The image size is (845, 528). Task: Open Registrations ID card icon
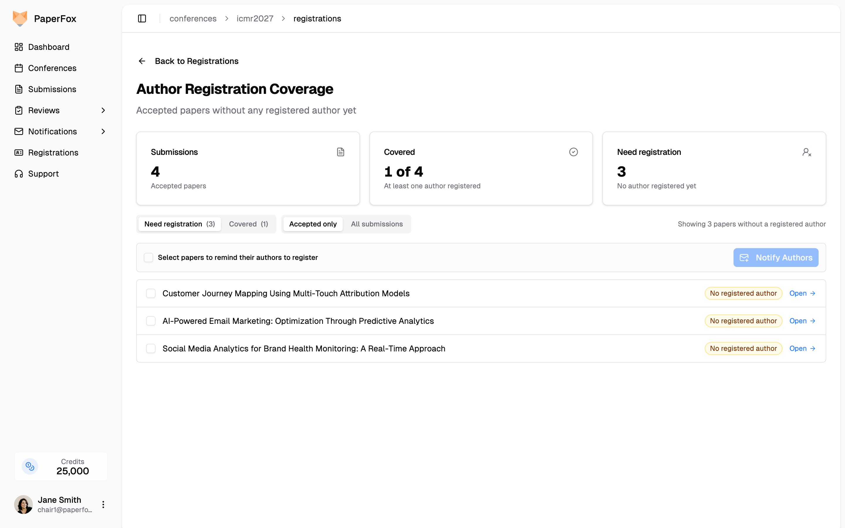point(19,153)
